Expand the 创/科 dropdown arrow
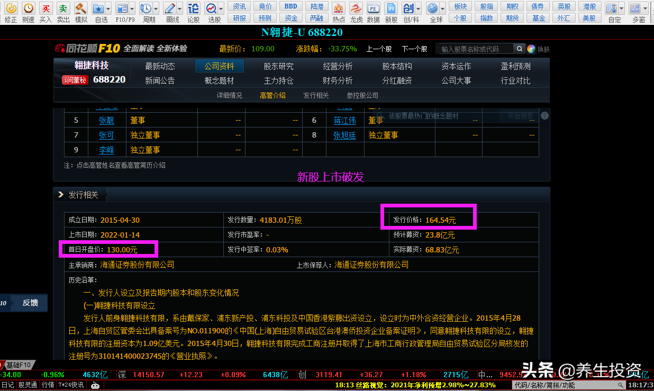 pyautogui.click(x=418, y=9)
